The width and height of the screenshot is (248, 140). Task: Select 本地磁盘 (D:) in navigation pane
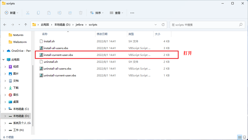click(16, 116)
